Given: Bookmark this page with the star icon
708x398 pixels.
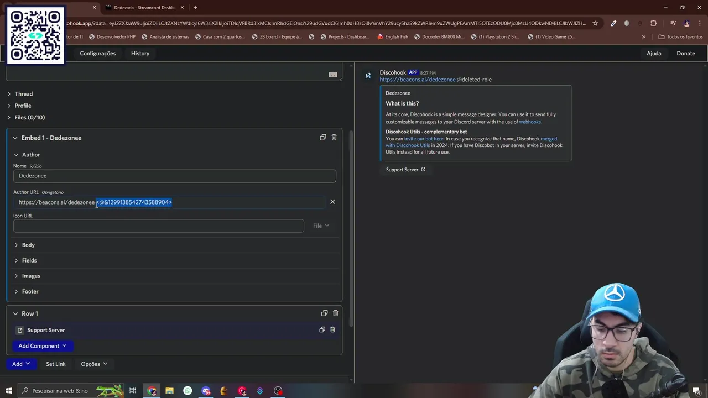Looking at the screenshot, I should (x=595, y=23).
